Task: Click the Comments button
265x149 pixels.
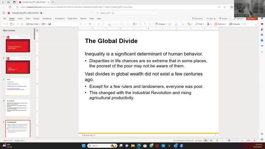Action: pos(197,18)
